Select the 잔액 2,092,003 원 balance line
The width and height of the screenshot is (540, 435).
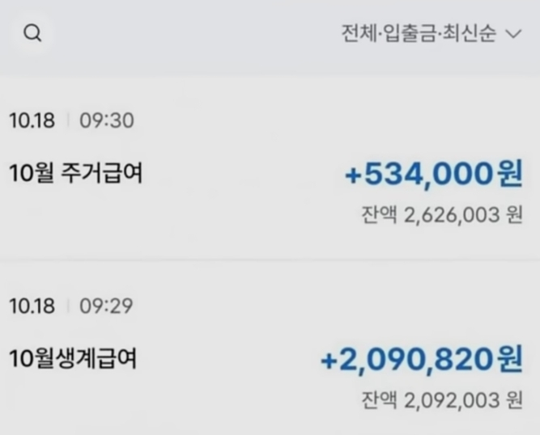point(442,400)
